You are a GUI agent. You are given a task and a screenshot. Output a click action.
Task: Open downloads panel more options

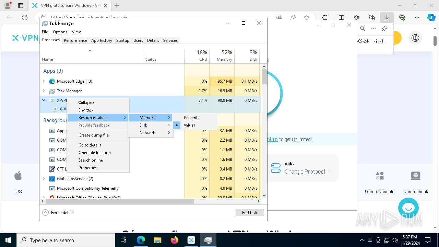click(x=373, y=28)
